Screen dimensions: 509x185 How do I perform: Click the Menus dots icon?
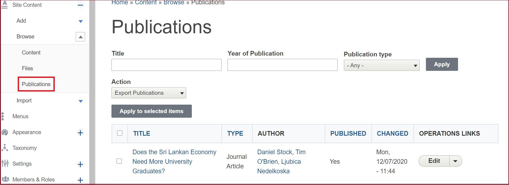coord(3,116)
